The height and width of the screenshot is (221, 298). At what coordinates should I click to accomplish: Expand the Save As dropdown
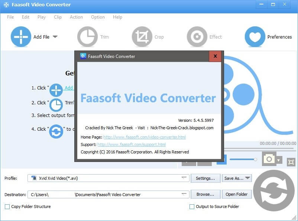(247, 178)
